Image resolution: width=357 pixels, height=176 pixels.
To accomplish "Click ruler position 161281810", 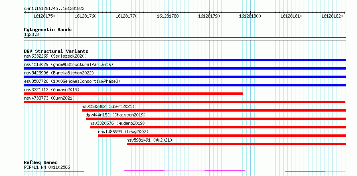I will point(292,16).
